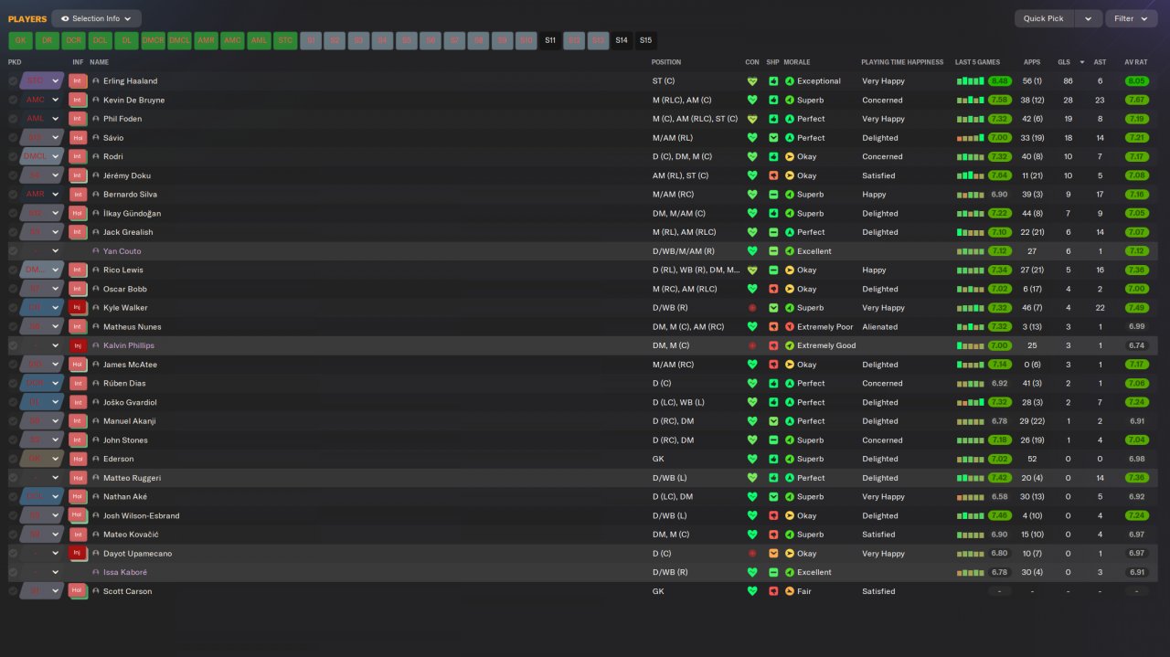Click profile icon beside Ederson's name
Image resolution: width=1170 pixels, height=657 pixels.
(x=96, y=459)
